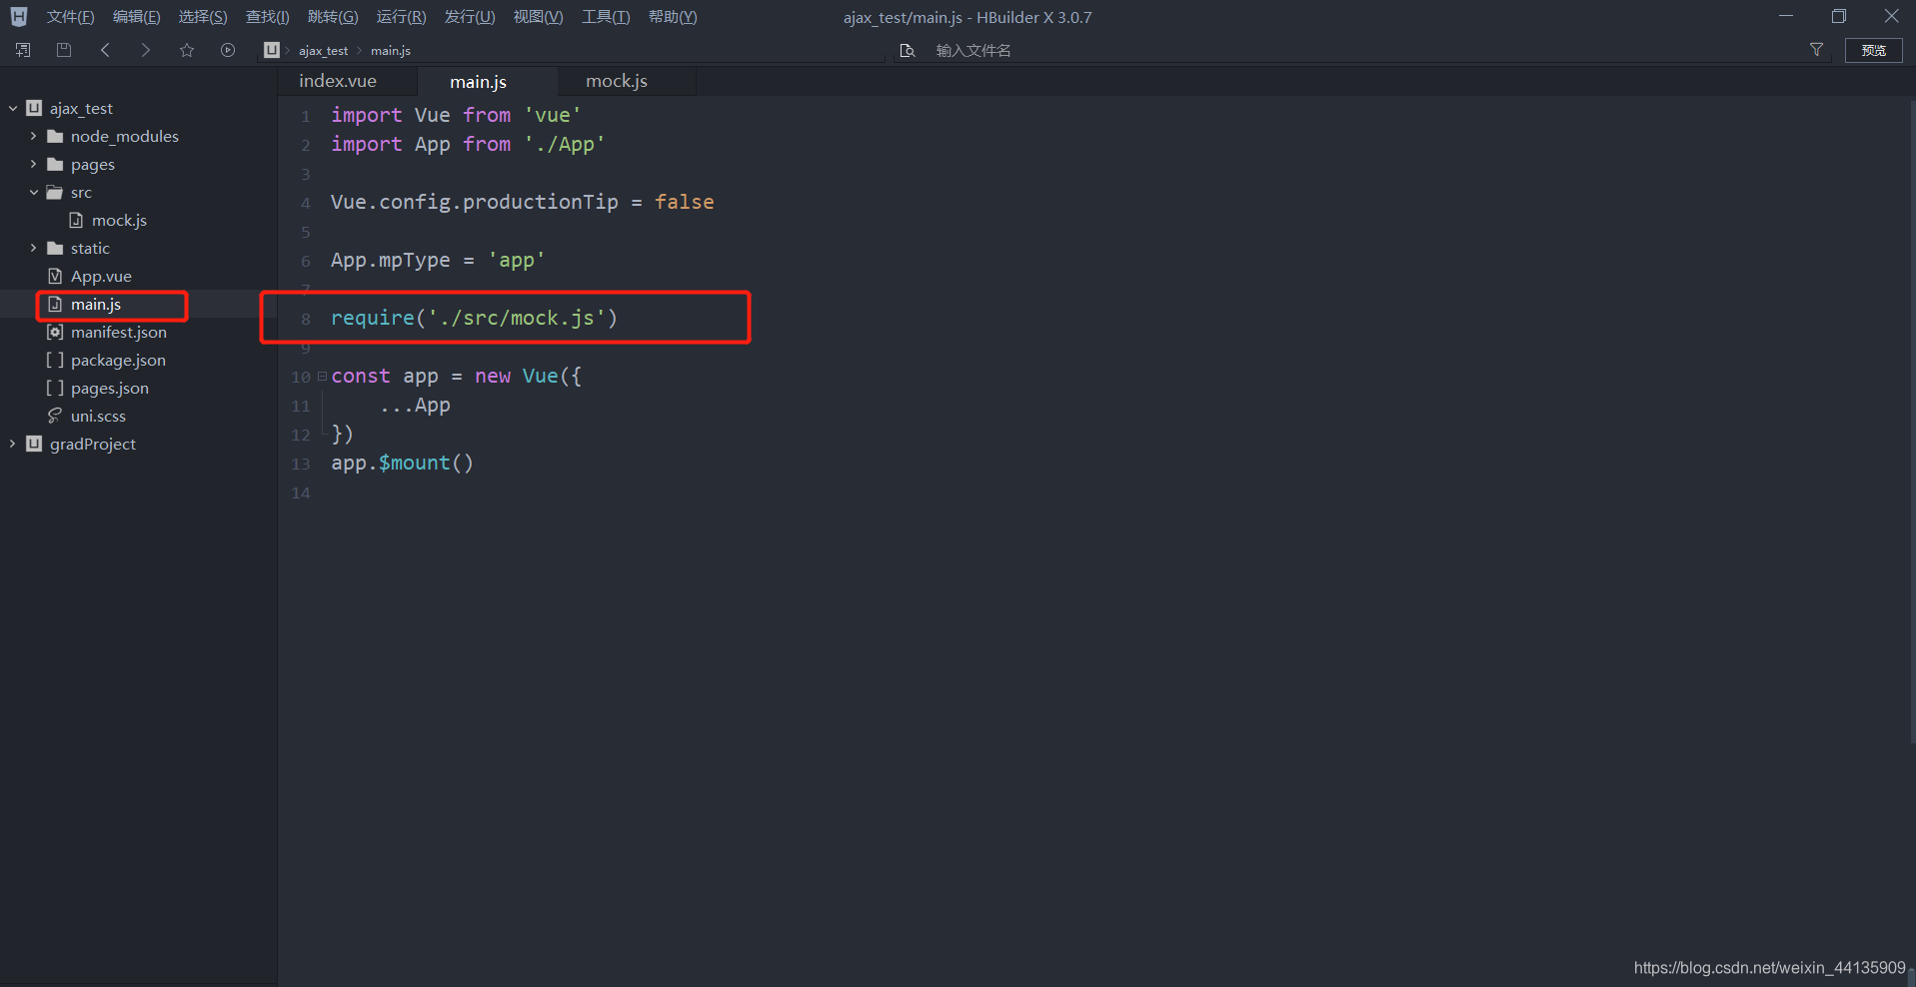Go back with the left arrow icon
Screen dimensions: 1916x987
(x=105, y=50)
